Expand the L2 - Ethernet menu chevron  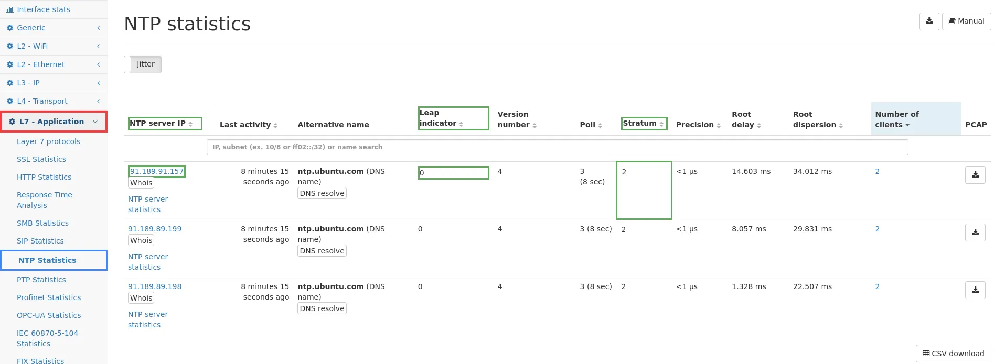click(x=98, y=64)
